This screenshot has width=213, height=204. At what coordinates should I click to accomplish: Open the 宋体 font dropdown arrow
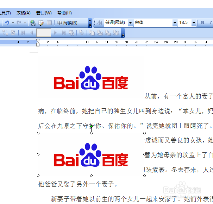pyautogui.click(x=175, y=23)
